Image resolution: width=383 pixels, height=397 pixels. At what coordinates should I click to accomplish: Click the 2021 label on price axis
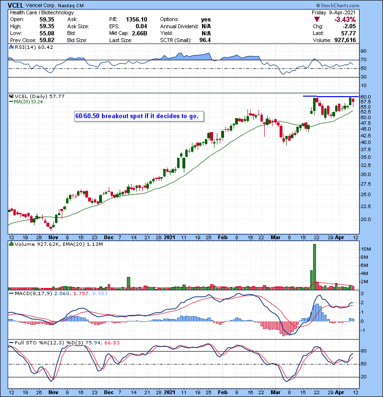pyautogui.click(x=169, y=237)
